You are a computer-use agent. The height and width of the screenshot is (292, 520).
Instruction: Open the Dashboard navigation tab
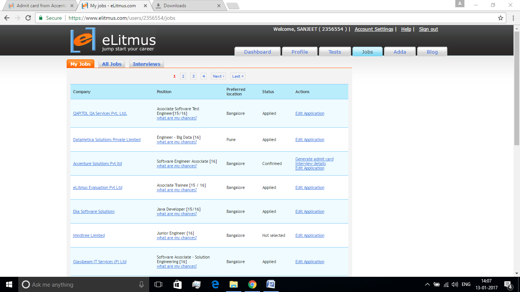click(257, 52)
